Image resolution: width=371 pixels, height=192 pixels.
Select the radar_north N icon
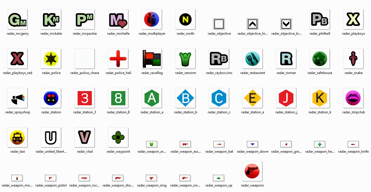click(185, 19)
